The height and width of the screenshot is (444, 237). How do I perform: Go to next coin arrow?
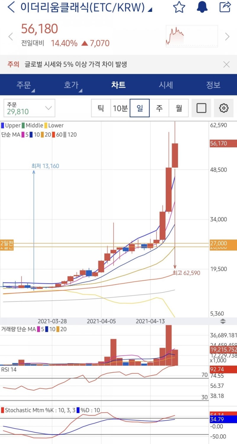227,37
